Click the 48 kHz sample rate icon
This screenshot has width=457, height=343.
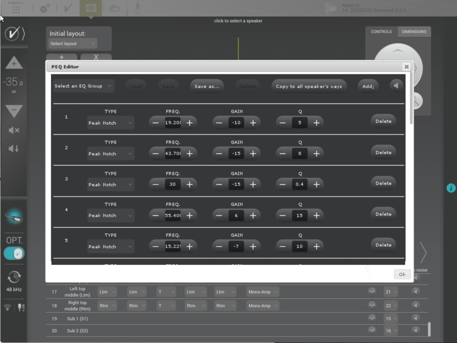(14, 277)
